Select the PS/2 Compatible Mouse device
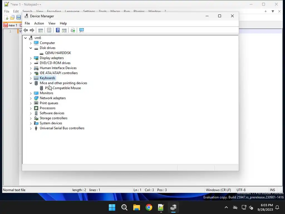 pyautogui.click(x=63, y=88)
